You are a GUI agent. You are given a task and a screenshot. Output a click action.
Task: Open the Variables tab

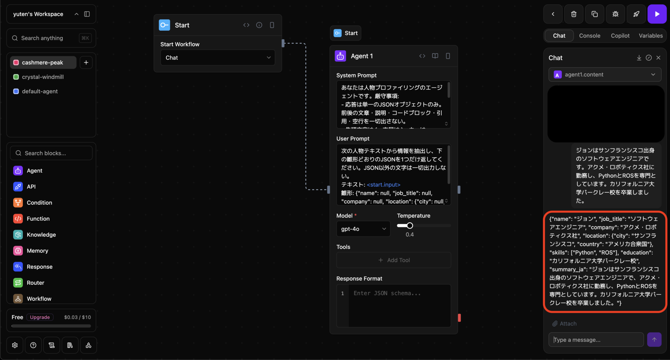click(x=650, y=36)
